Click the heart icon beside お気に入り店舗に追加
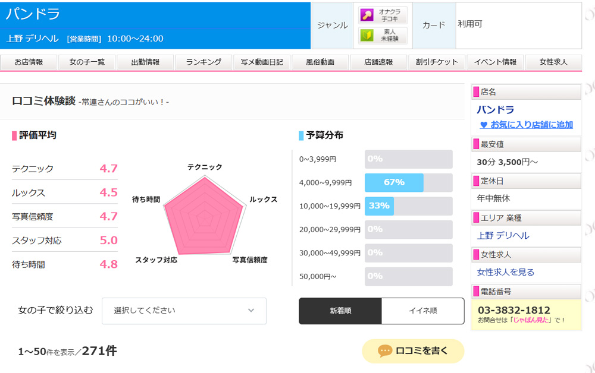 click(483, 125)
